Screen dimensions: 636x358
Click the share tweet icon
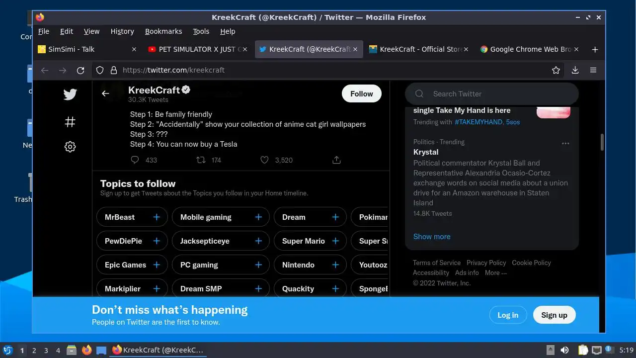(336, 160)
